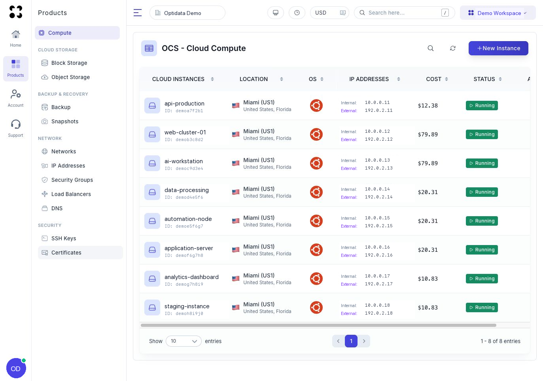Toggle the sidebar hamburger menu icon
543x381 pixels.
pyautogui.click(x=138, y=13)
